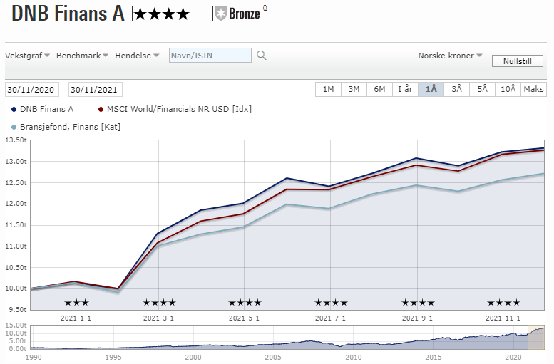554x364 pixels.
Task: Click the start date field 30/11/2020
Action: click(x=32, y=90)
